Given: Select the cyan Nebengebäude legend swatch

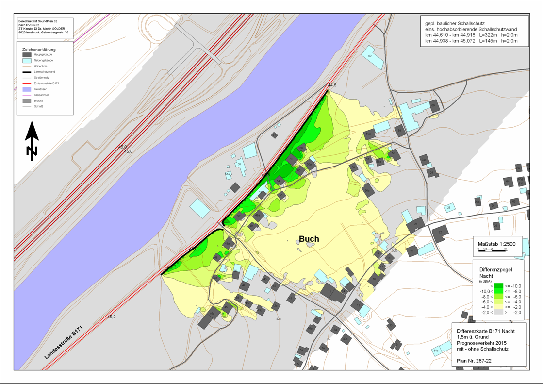Looking at the screenshot, I should point(27,61).
